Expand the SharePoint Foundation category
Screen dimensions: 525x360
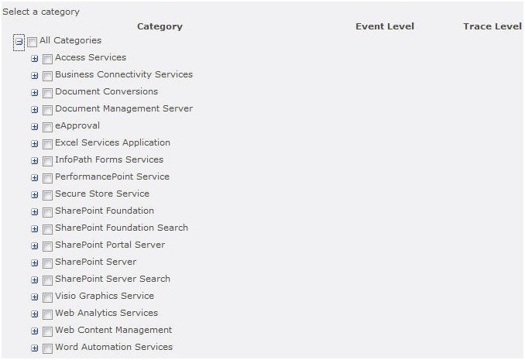[x=35, y=211]
